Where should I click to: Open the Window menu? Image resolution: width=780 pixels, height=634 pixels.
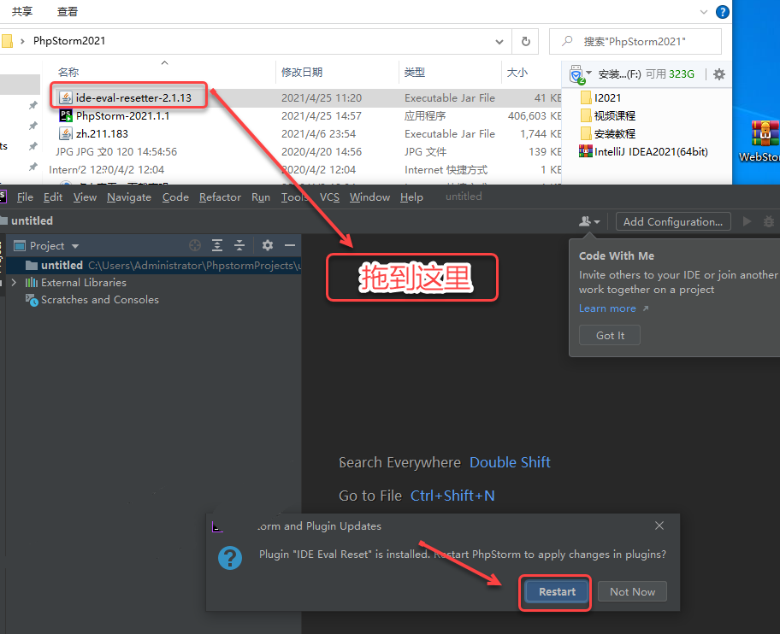369,197
